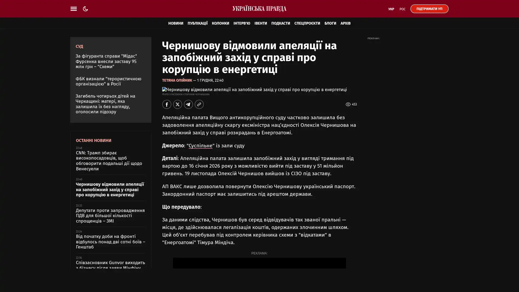Image resolution: width=519 pixels, height=292 pixels.
Task: Share article on Facebook
Action: tap(167, 104)
